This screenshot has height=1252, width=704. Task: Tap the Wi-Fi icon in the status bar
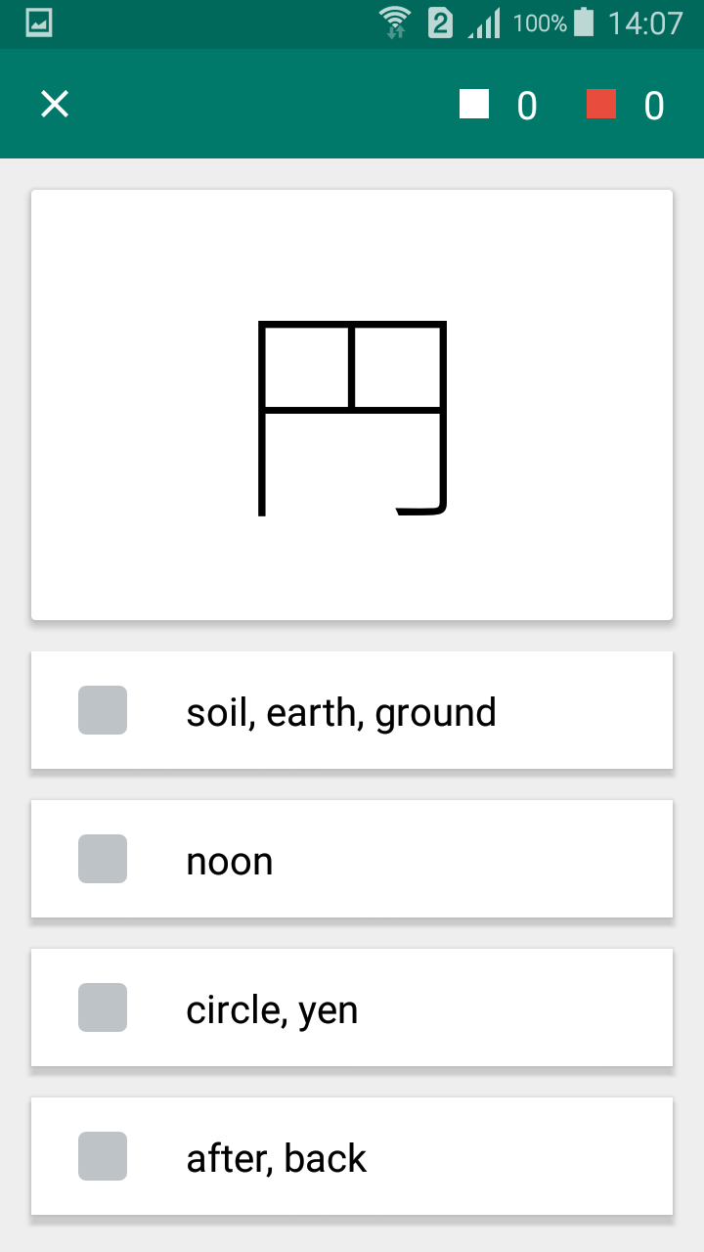point(396,22)
